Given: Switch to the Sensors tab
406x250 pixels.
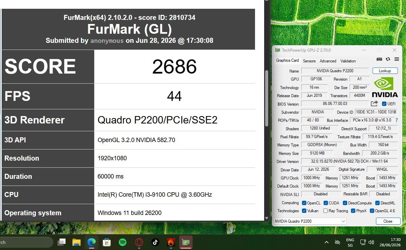Looking at the screenshot, I should tap(309, 61).
